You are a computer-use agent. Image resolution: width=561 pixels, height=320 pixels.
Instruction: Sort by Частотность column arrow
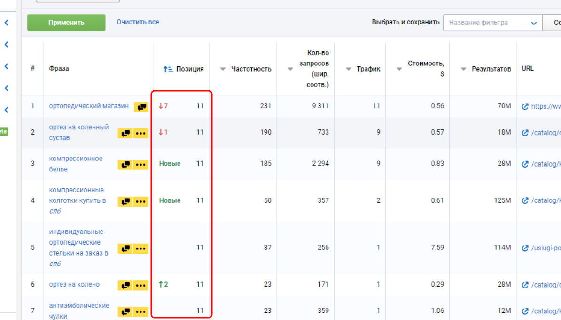[x=223, y=69]
